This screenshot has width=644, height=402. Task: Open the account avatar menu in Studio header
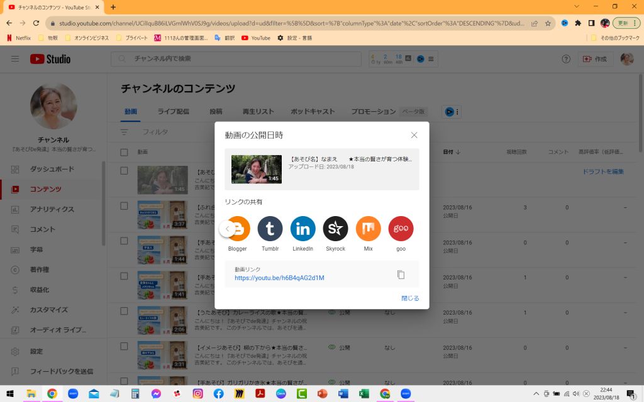627,59
